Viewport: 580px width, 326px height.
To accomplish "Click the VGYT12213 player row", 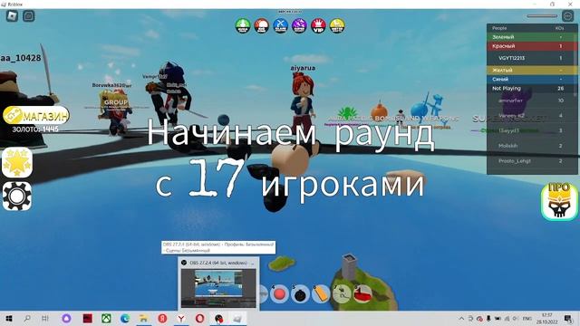I will 532,58.
